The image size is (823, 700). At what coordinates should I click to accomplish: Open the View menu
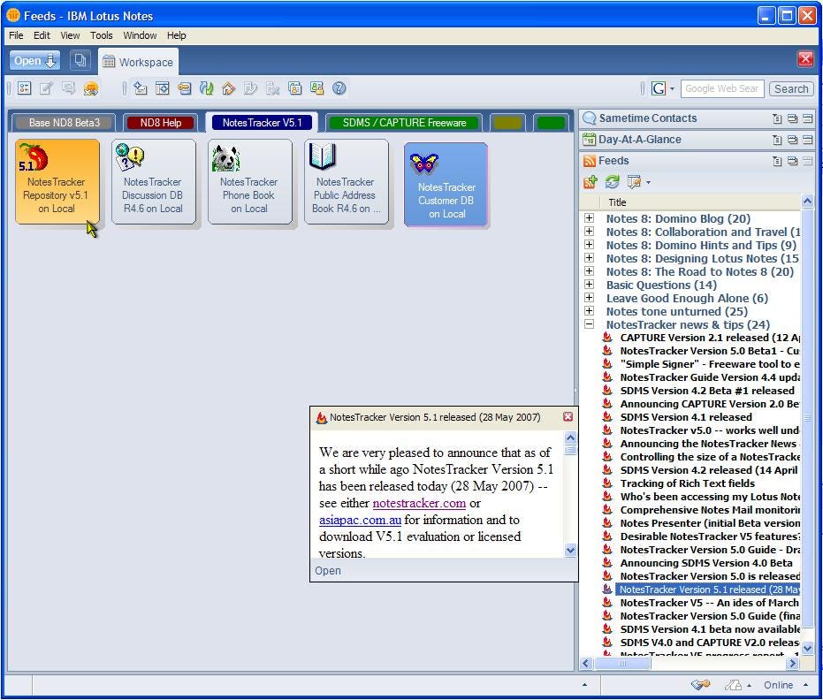point(70,35)
